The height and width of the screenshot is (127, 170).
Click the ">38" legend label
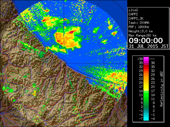140,59
